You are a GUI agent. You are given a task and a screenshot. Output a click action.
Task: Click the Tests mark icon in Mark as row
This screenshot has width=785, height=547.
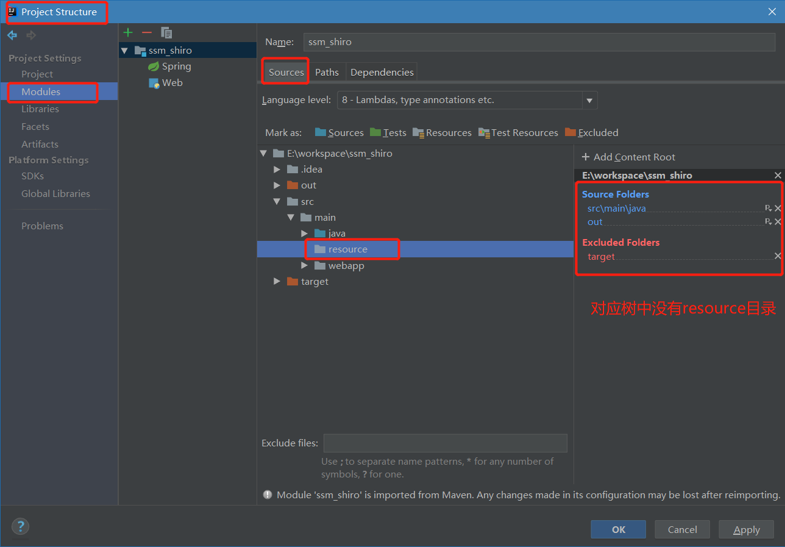(375, 132)
